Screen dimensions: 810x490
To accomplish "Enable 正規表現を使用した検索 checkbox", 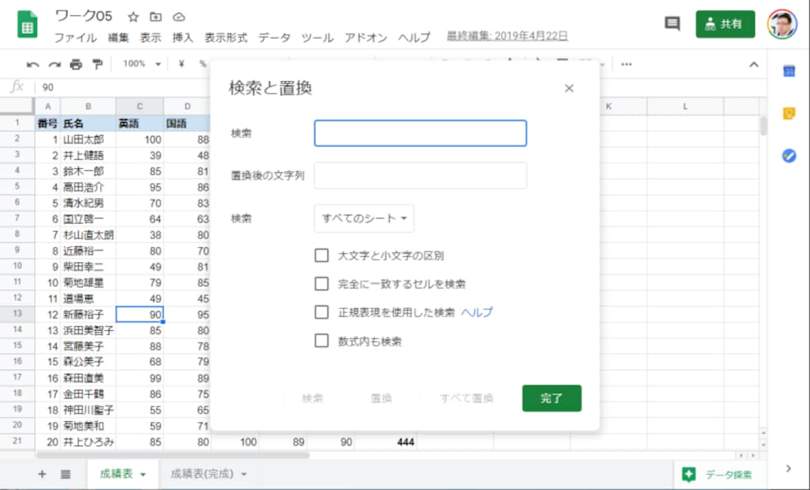I will click(321, 312).
